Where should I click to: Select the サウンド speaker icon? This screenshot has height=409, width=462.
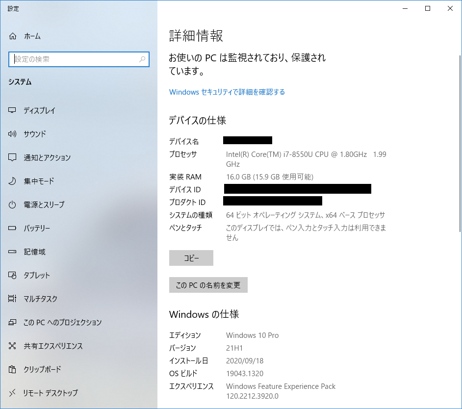pyautogui.click(x=13, y=134)
